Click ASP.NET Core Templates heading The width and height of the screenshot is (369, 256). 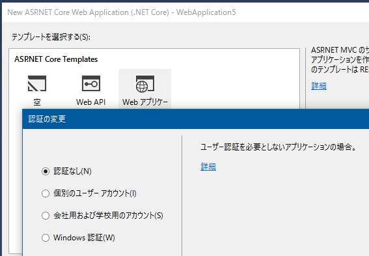pyautogui.click(x=56, y=59)
